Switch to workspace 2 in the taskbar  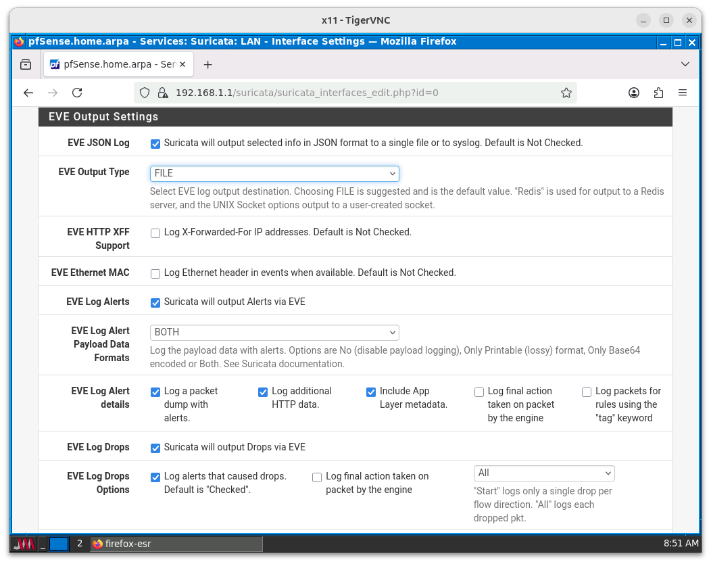point(80,544)
